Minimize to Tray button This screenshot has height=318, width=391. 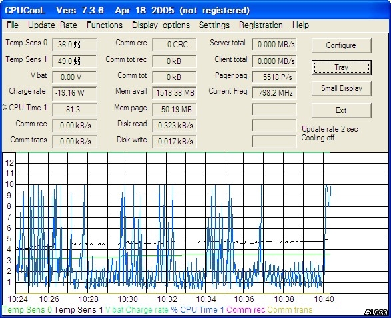click(342, 67)
